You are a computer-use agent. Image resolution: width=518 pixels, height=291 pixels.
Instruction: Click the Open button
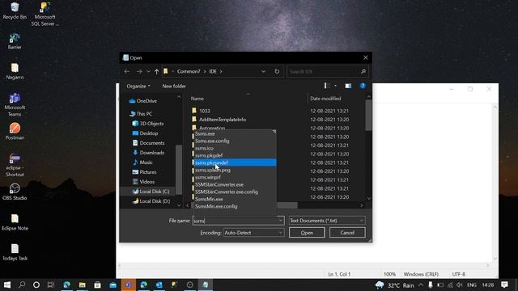click(x=307, y=233)
